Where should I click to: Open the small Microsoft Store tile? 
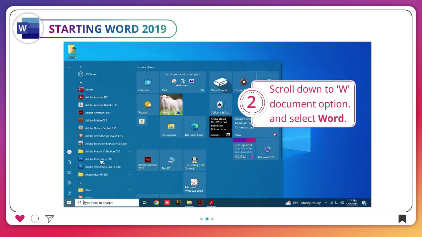(142, 121)
